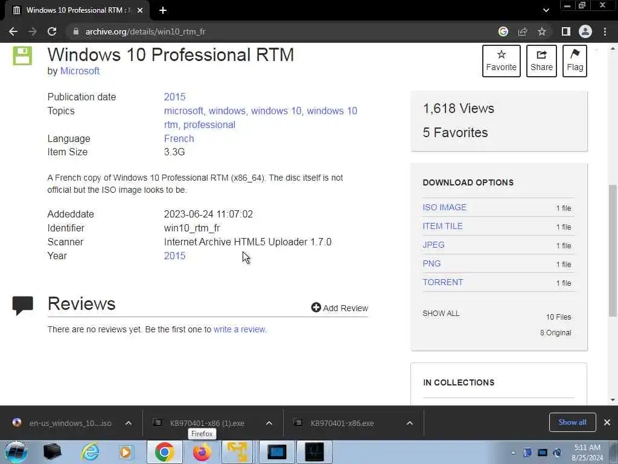Image resolution: width=618 pixels, height=464 pixels.
Task: Open the Chrome profile avatar
Action: pyautogui.click(x=585, y=31)
